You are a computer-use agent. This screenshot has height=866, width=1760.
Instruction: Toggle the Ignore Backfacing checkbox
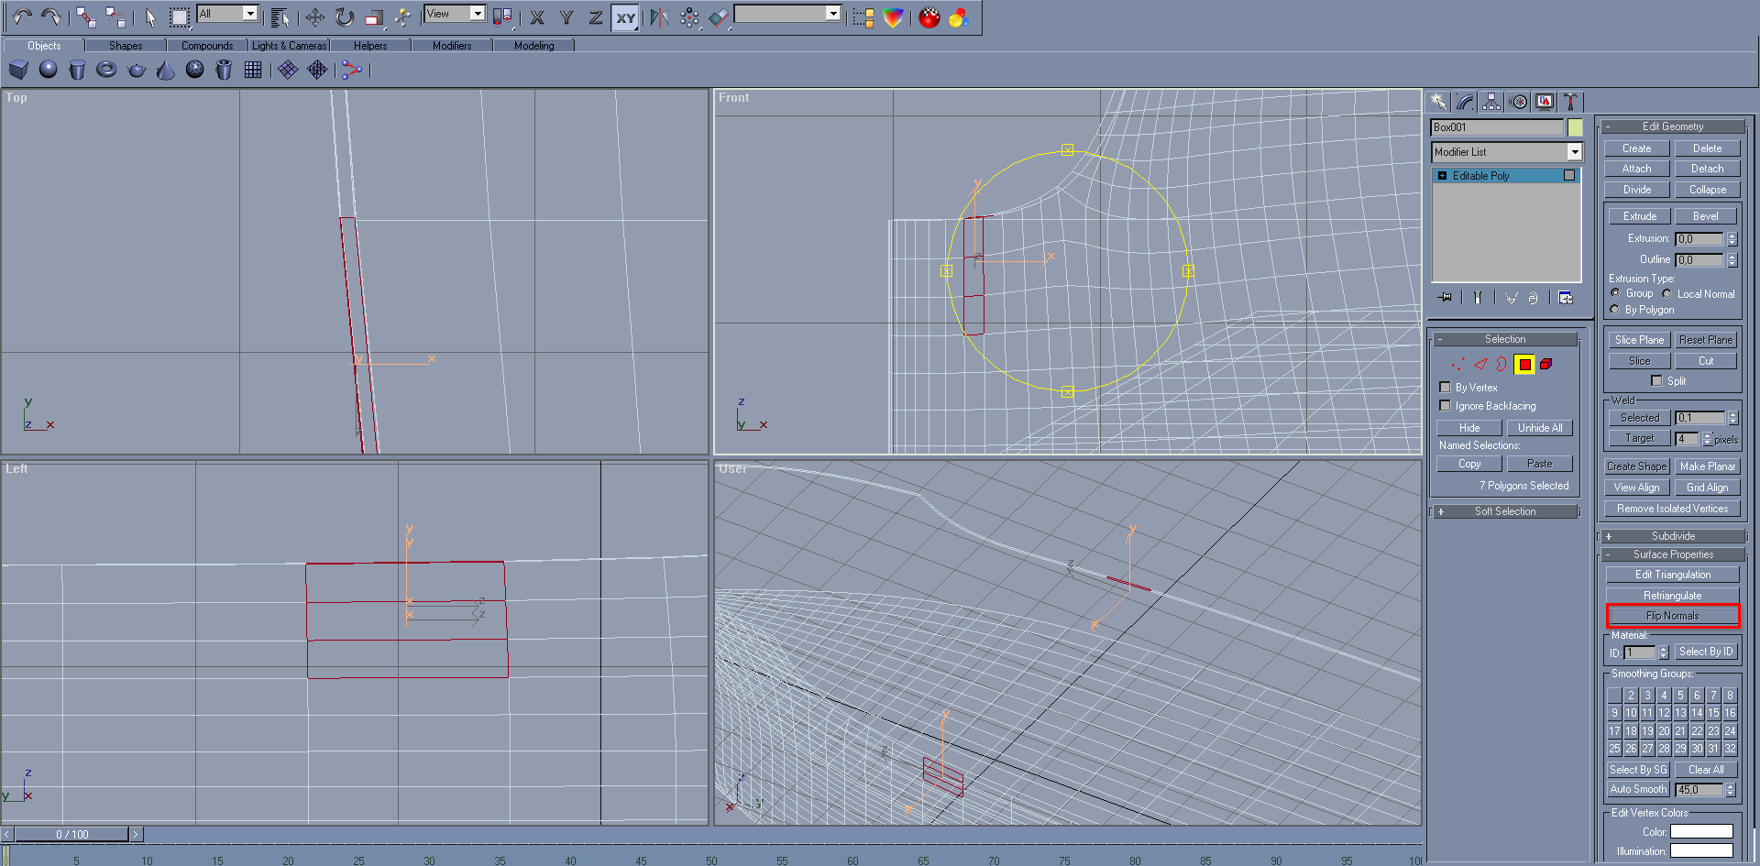pyautogui.click(x=1446, y=405)
